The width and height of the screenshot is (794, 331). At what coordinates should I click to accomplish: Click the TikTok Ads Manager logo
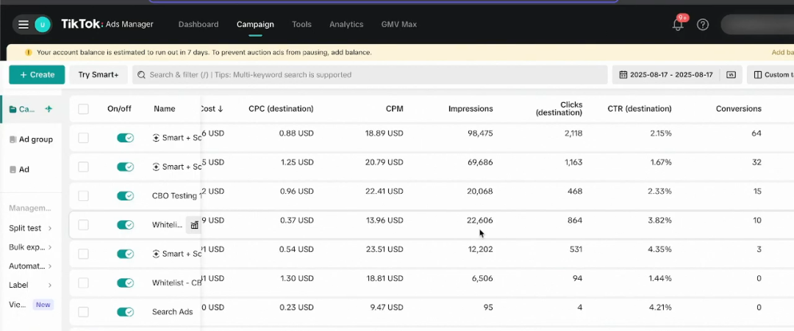pyautogui.click(x=107, y=24)
